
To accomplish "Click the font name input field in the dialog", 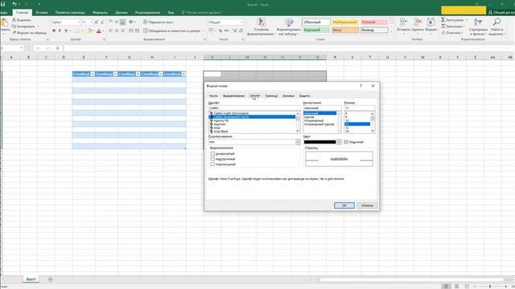I will 254,108.
